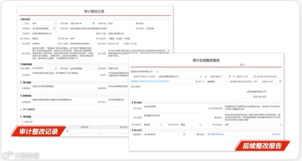Open calendar for 2022-08-01 date
Image resolution: width=302 pixels, height=161 pixels.
[x=230, y=77]
